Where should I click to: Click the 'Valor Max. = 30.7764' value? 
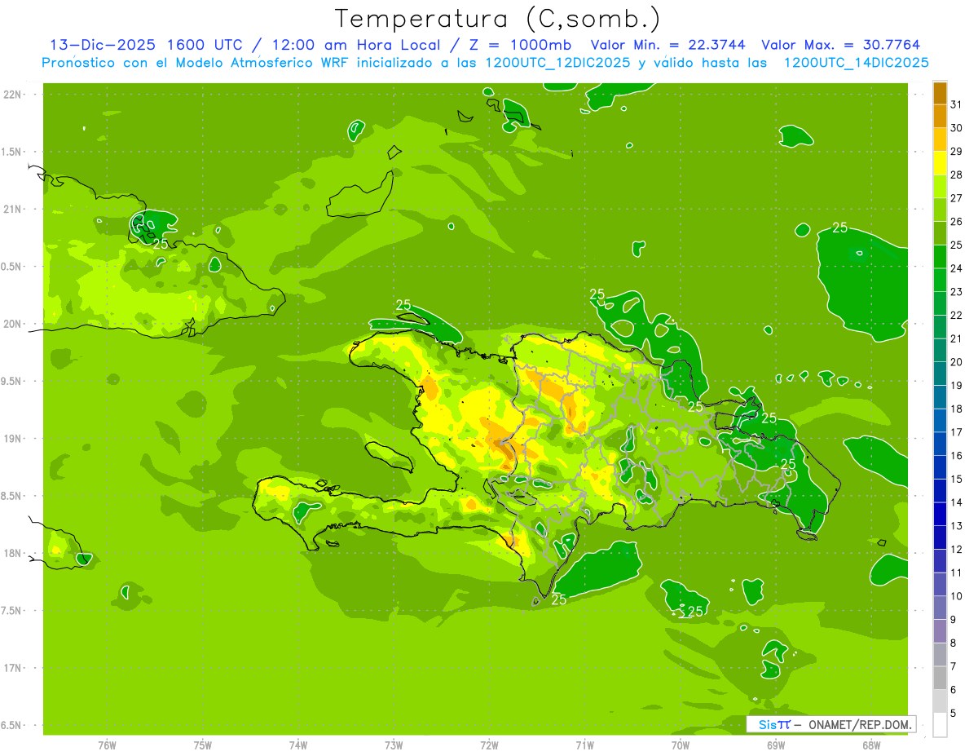(841, 45)
